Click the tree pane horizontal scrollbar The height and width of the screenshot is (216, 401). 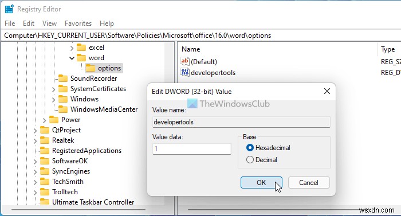[x=78, y=210]
